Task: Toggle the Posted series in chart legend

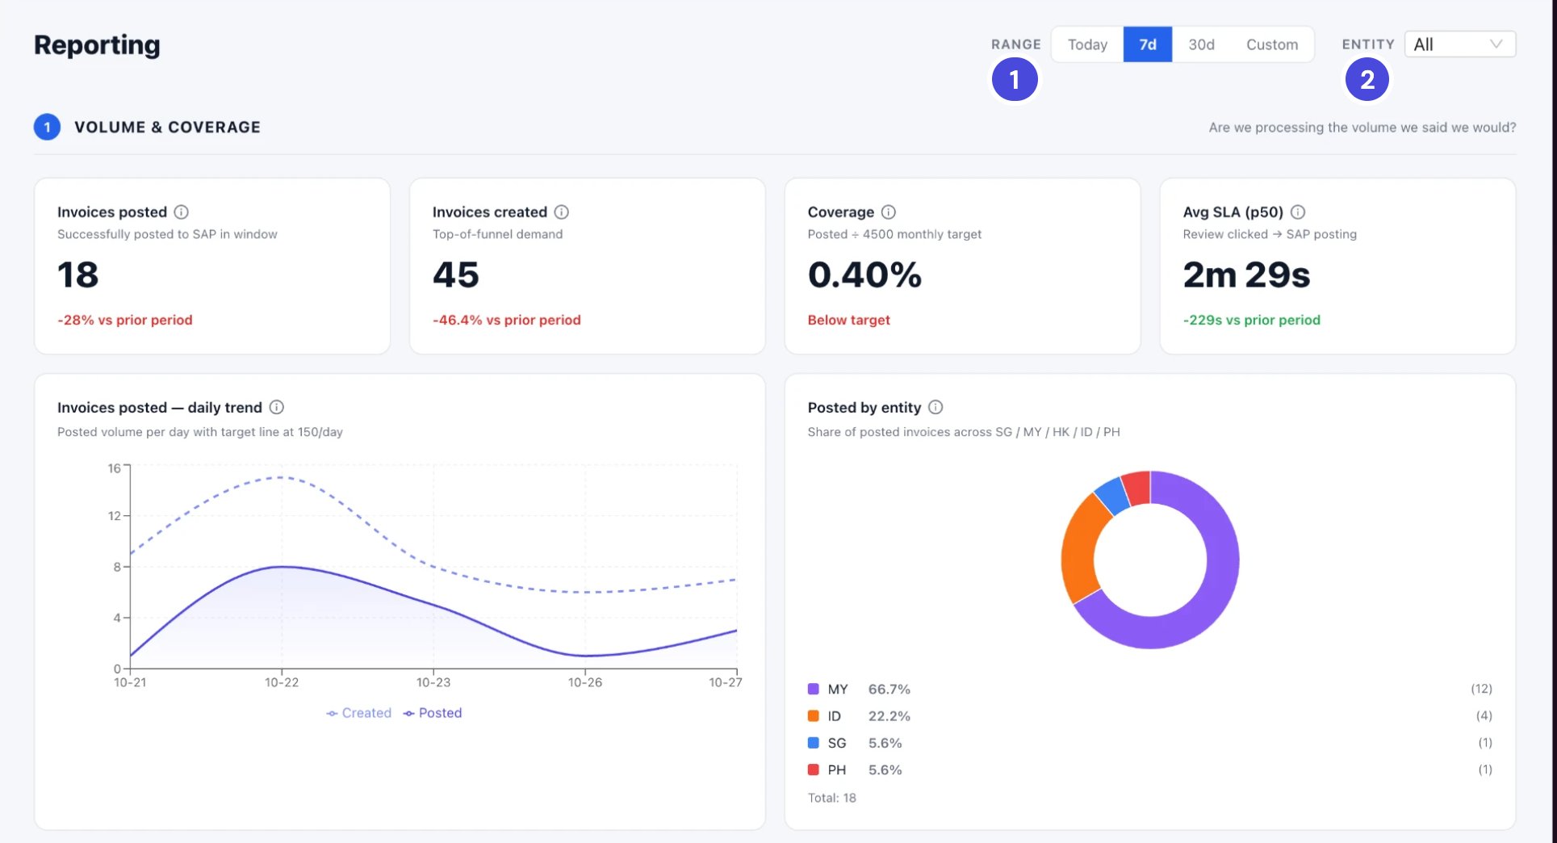Action: (x=433, y=713)
